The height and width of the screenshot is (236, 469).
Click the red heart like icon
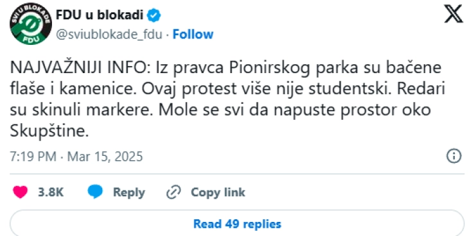coord(21,192)
